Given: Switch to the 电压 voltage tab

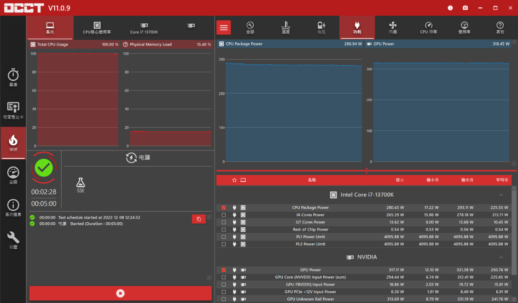Looking at the screenshot, I should [x=321, y=28].
